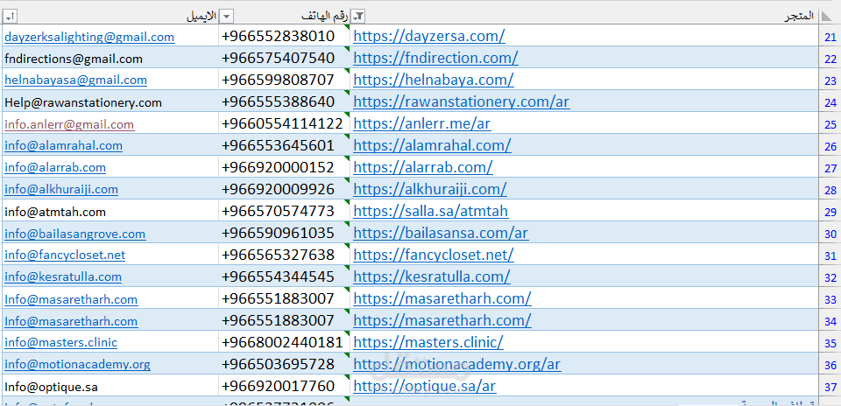Select the Help@rawanstationery.com cell
This screenshot has height=406, width=841.
point(110,101)
